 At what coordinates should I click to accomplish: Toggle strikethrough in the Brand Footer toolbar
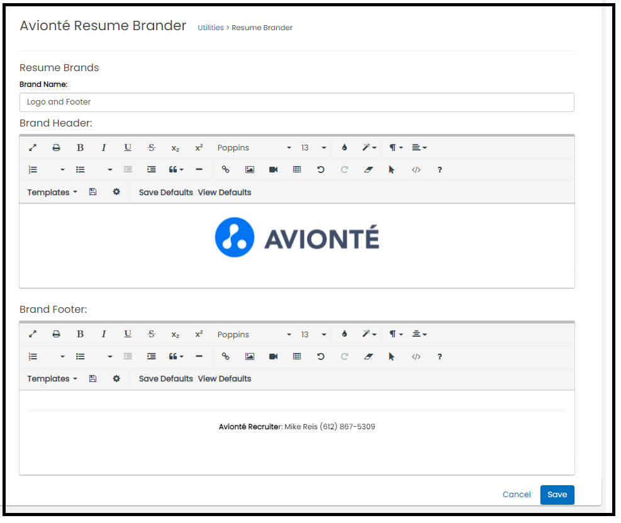151,334
